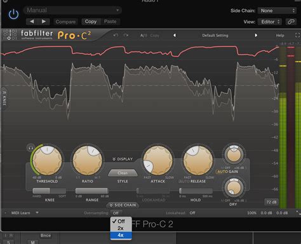Click the HOLD slider
The image size is (301, 244).
[x=196, y=191]
